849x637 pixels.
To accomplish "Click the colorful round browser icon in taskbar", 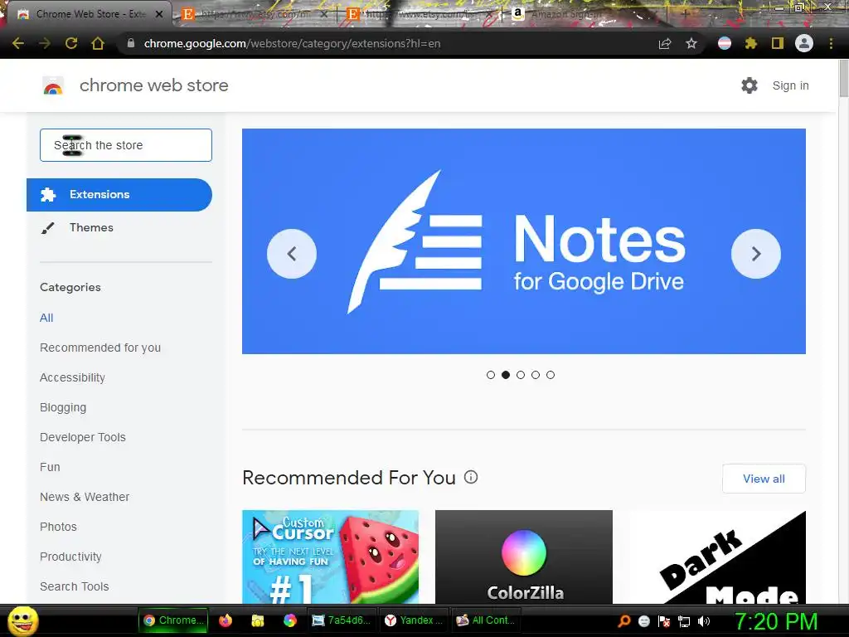I will 290,620.
